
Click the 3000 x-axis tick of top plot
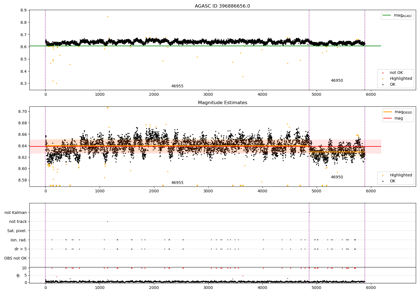click(208, 95)
